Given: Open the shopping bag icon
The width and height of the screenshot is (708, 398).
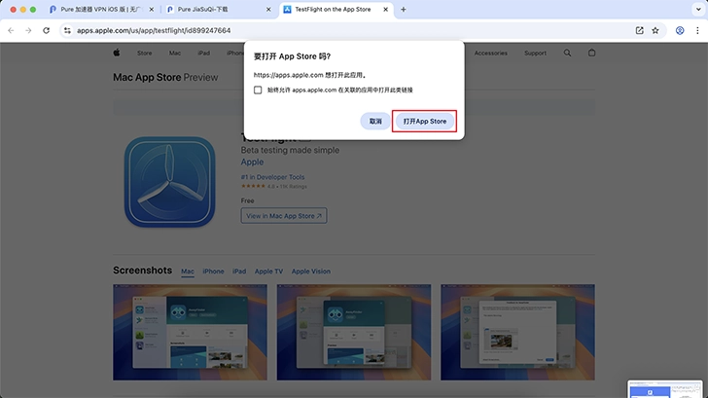Looking at the screenshot, I should pyautogui.click(x=591, y=53).
